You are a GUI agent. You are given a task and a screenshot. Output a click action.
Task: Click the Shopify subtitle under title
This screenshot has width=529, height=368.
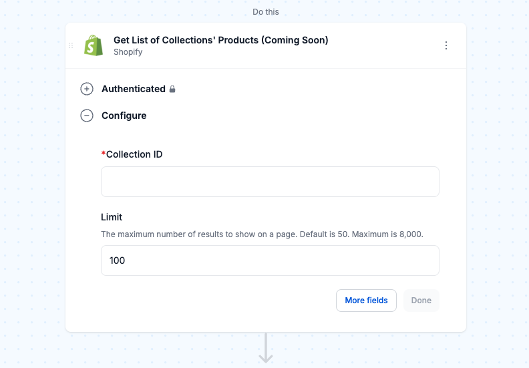point(128,52)
